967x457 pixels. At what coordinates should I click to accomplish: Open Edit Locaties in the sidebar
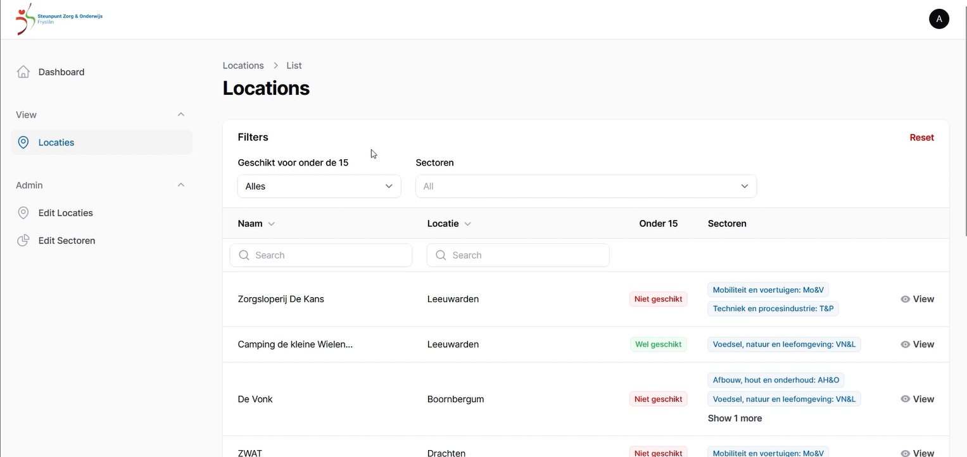coord(101,213)
